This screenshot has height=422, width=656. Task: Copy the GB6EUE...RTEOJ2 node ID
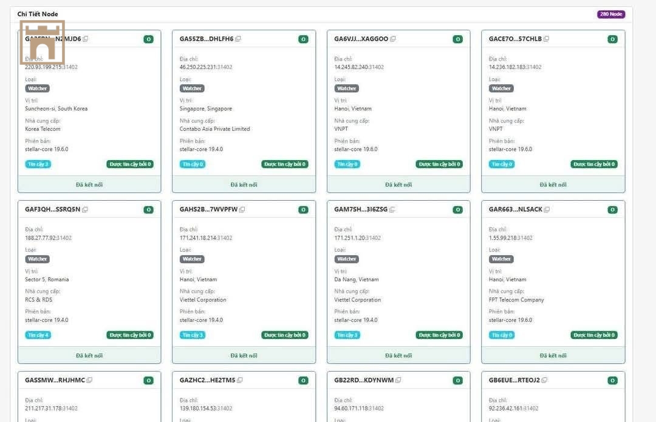click(545, 380)
